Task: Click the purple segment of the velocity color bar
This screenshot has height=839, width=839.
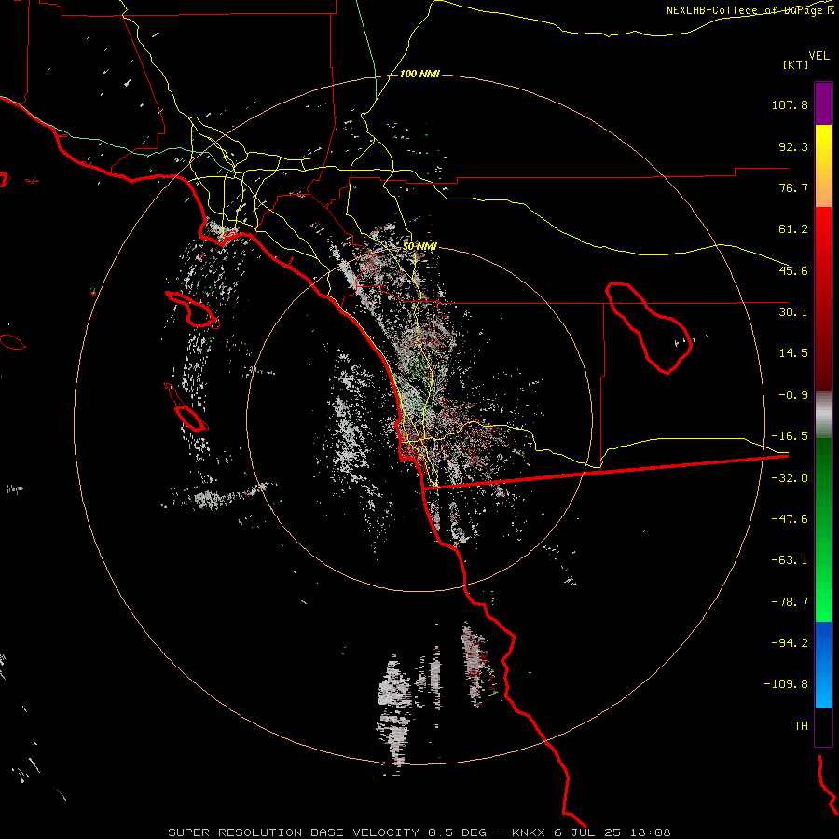Action: [x=823, y=104]
